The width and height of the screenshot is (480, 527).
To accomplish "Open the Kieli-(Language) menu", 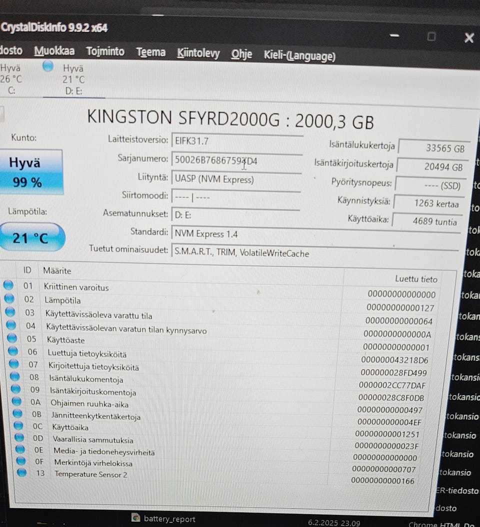I will point(299,56).
